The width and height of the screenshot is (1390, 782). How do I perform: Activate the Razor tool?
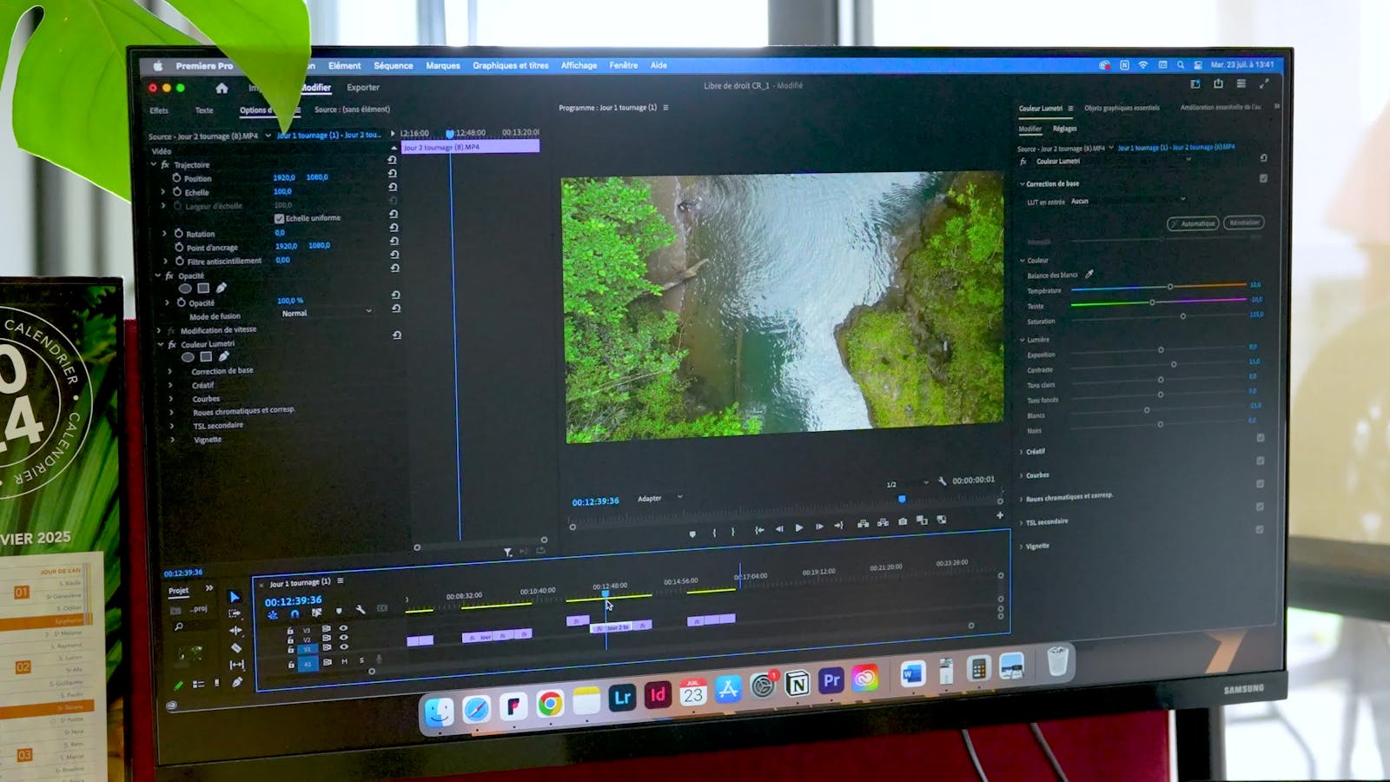click(x=235, y=647)
